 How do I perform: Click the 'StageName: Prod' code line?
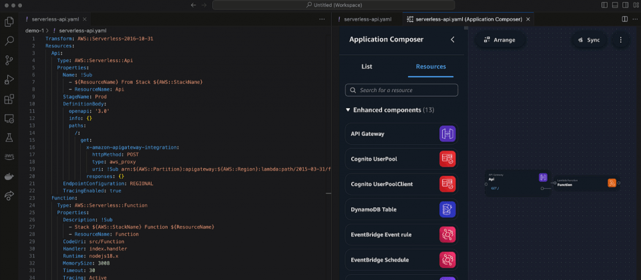(84, 96)
